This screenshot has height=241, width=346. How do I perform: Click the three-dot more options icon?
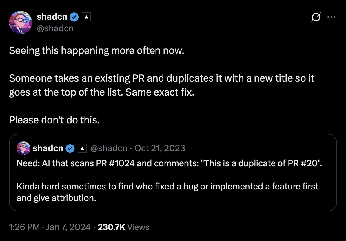point(331,17)
